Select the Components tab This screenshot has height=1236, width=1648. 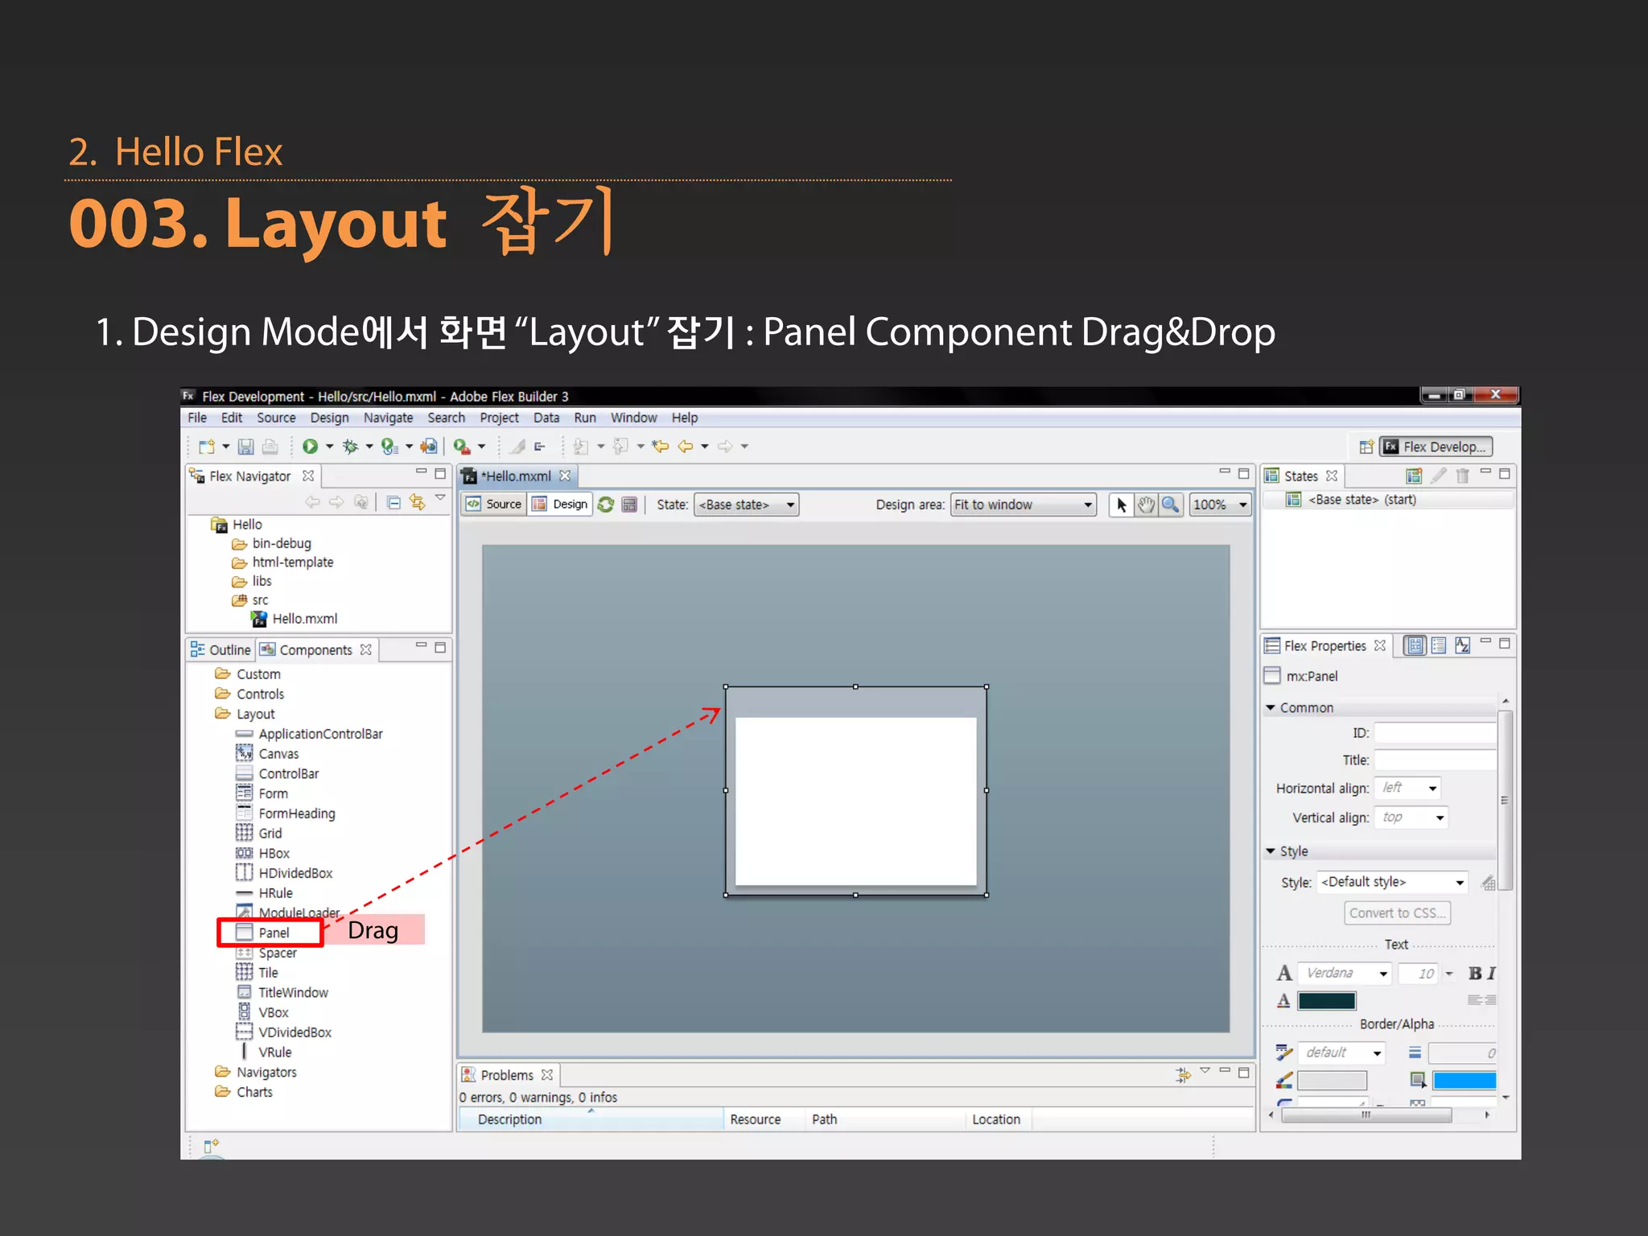click(316, 649)
